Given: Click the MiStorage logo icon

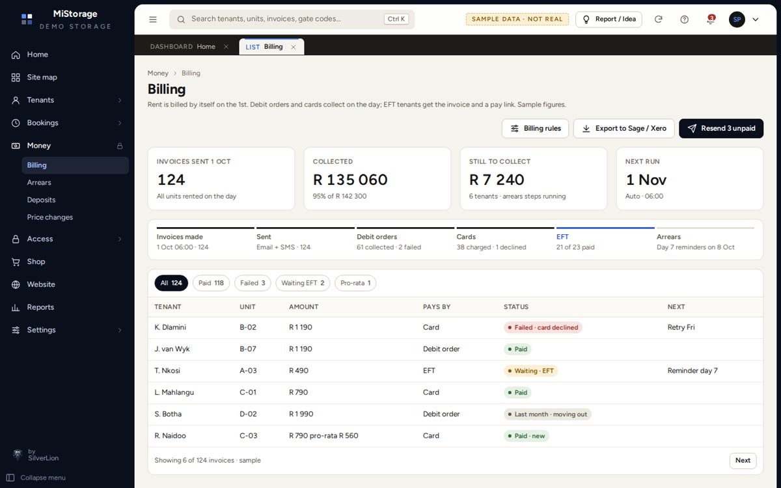Looking at the screenshot, I should click(27, 19).
